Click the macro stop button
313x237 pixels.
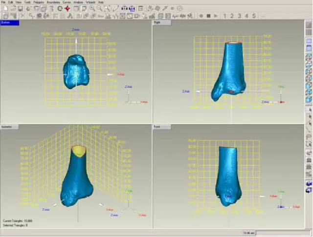209,16
